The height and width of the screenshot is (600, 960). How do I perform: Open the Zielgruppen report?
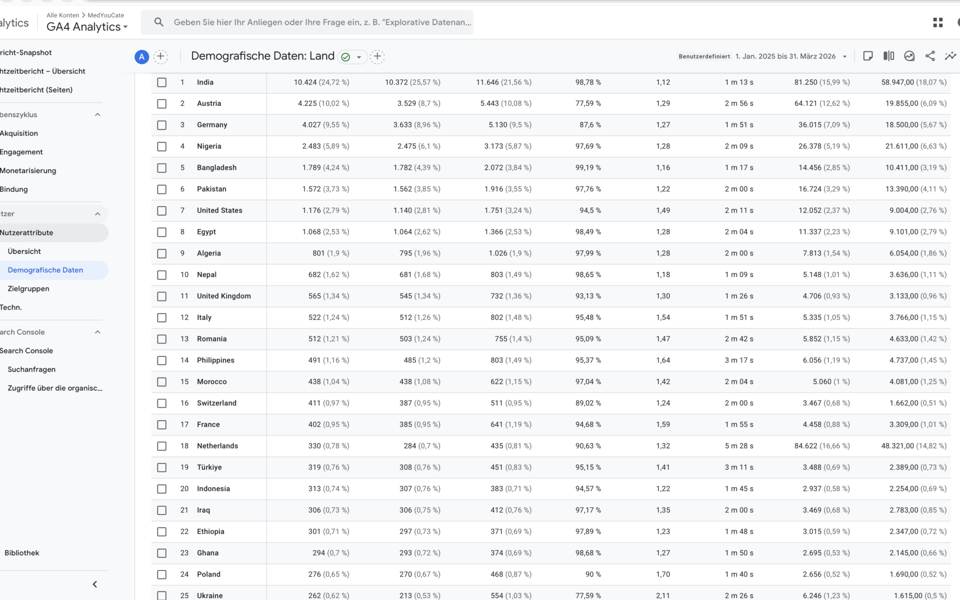click(x=28, y=288)
